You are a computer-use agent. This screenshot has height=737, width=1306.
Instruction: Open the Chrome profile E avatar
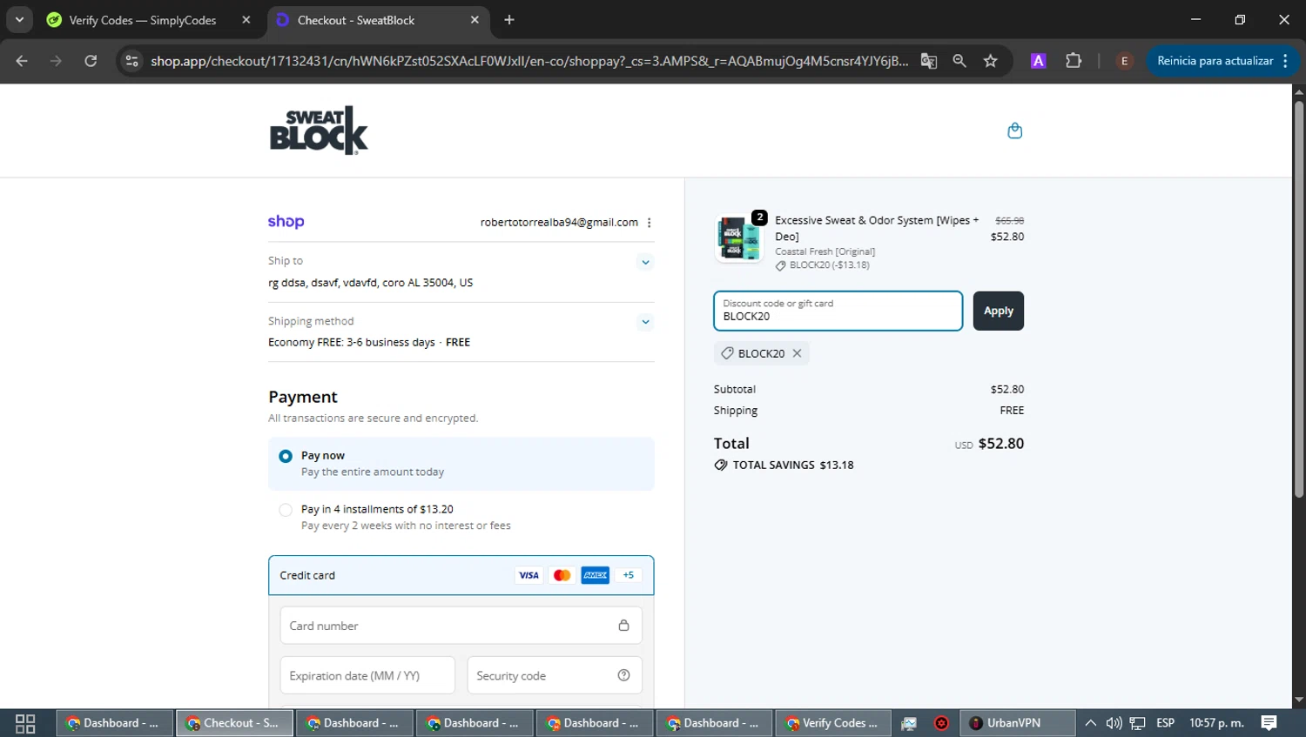pos(1124,61)
